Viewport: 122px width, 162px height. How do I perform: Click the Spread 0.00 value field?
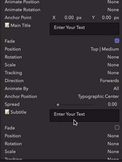click(112, 104)
